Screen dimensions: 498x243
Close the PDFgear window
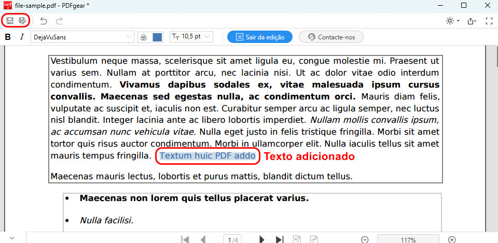[x=487, y=5]
